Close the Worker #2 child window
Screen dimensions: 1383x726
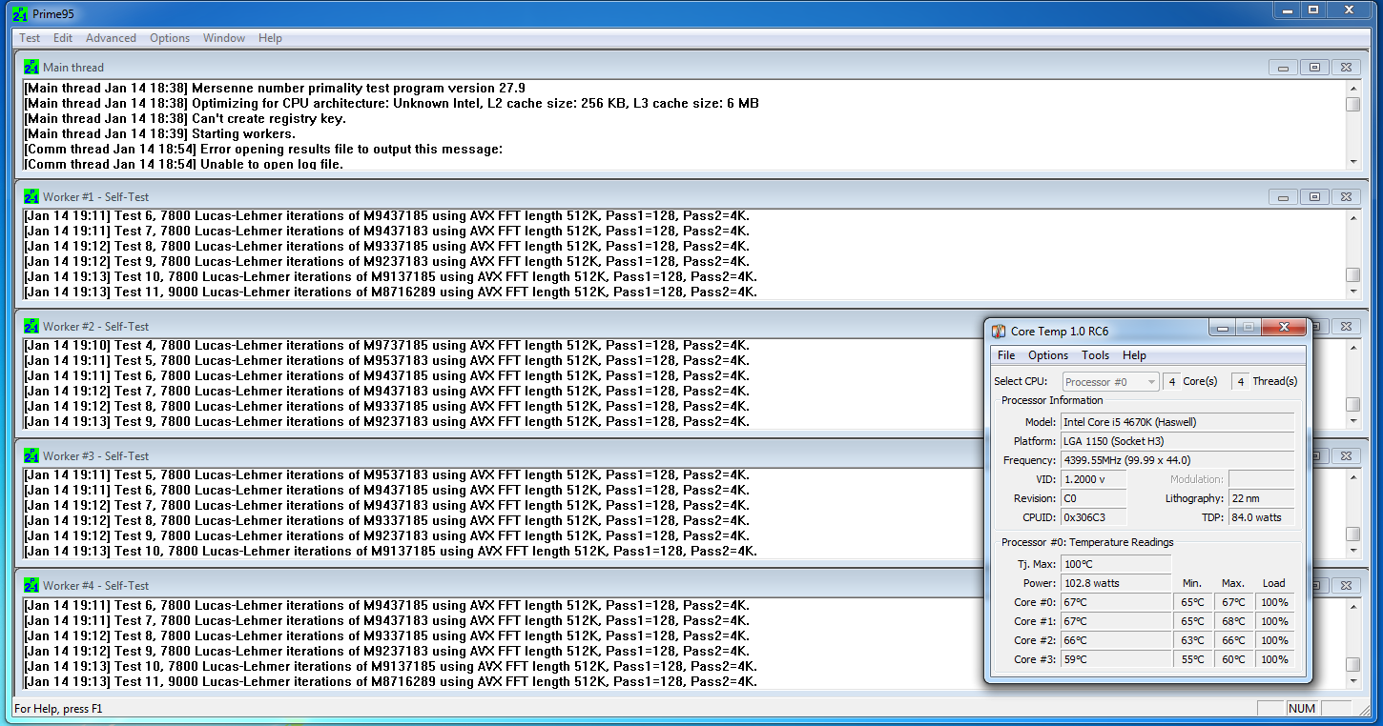coord(1345,327)
